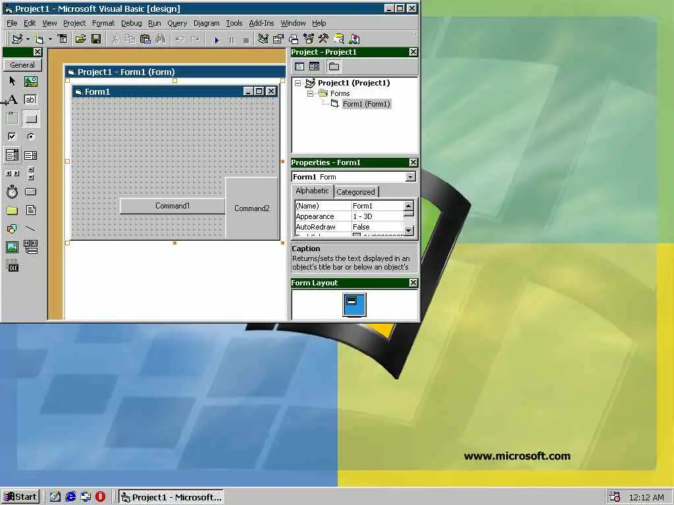This screenshot has height=505, width=674.
Task: Select the Frame tool in the toolbox
Action: pos(12,118)
